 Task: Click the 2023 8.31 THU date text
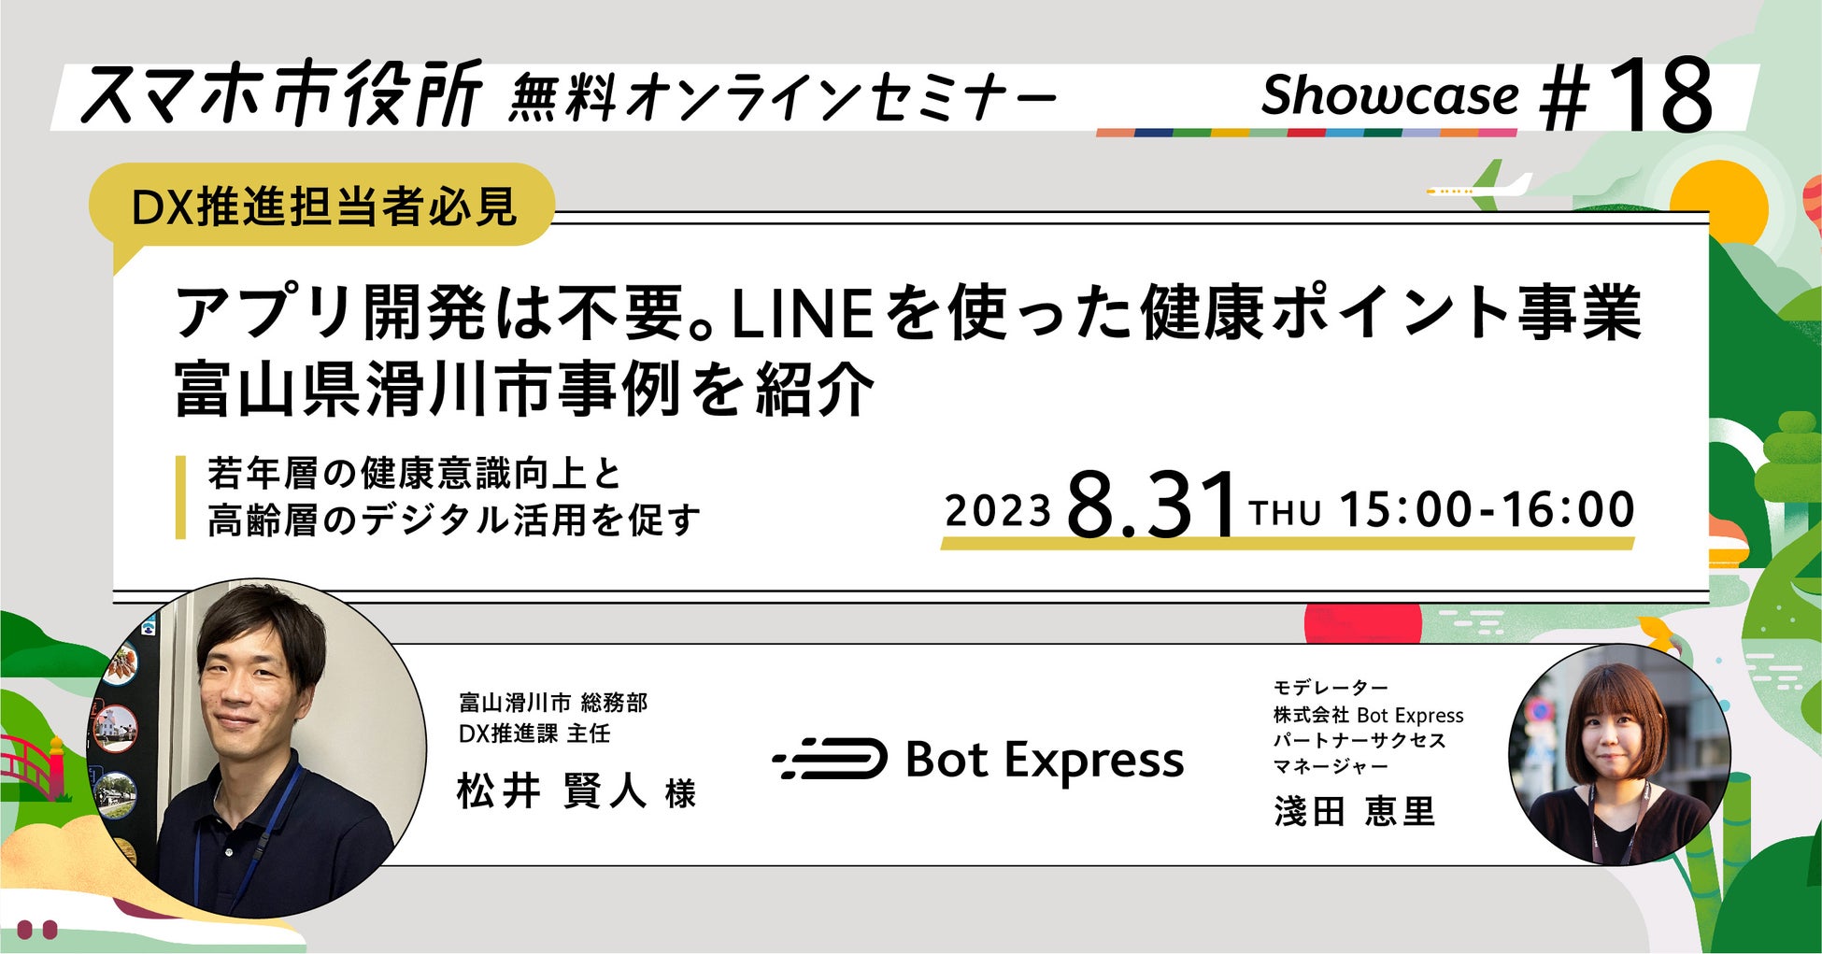point(1132,505)
